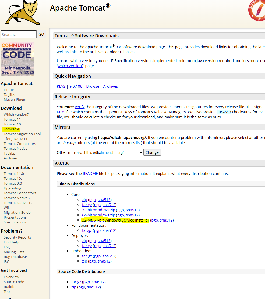Image resolution: width=265 pixels, height=299 pixels.
Task: Open Source code under Get Involved
Action: tap(14, 282)
